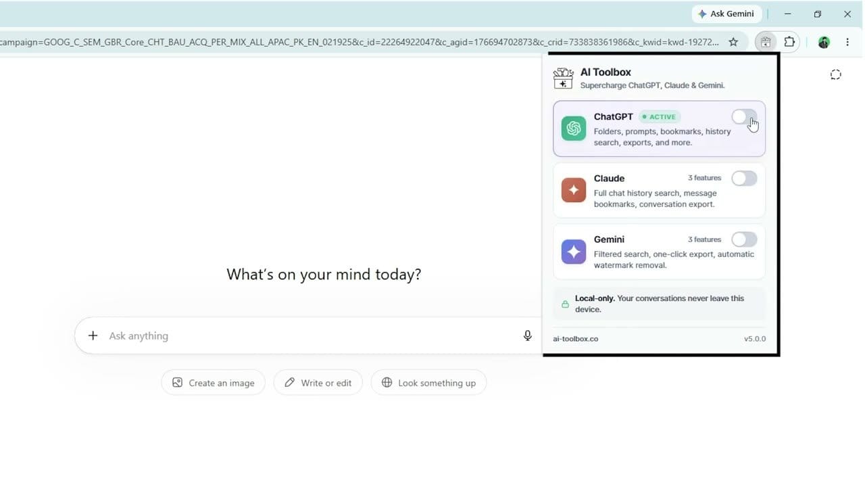
Task: Open the Extensions puzzle piece menu
Action: tap(789, 42)
